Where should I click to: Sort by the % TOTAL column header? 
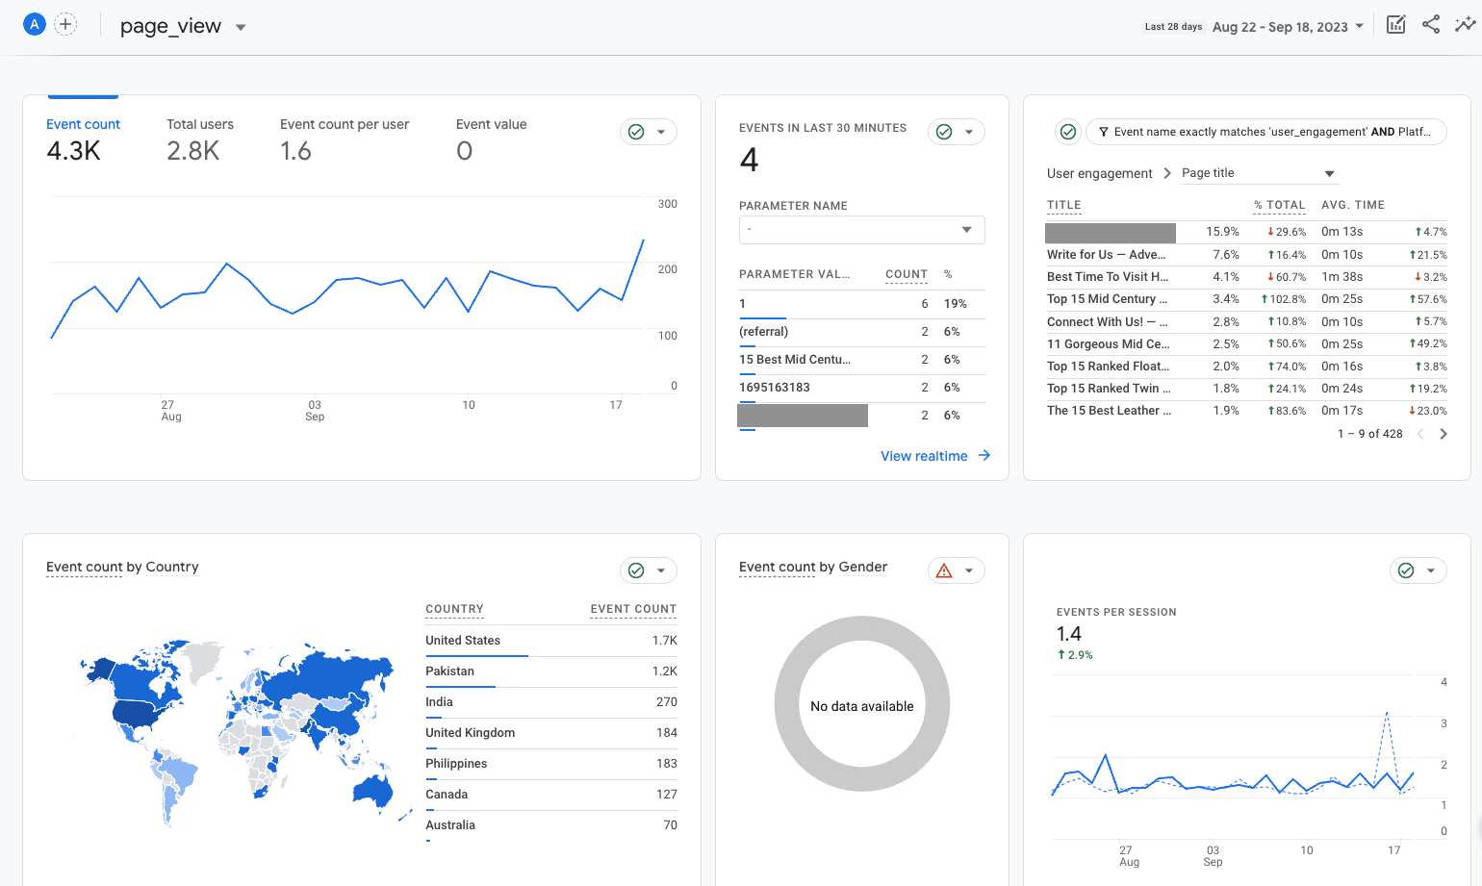pyautogui.click(x=1280, y=205)
